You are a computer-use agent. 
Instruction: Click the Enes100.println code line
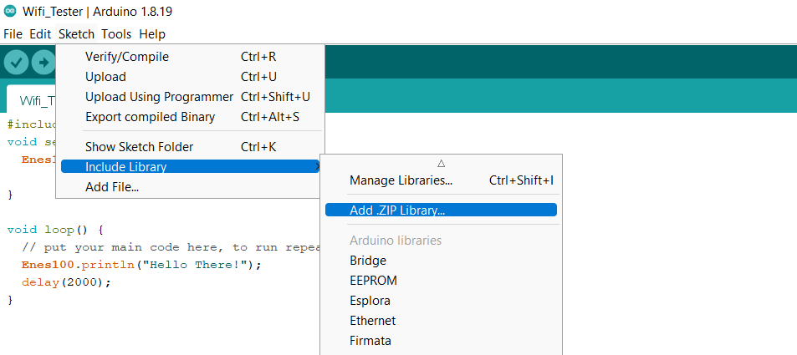(x=141, y=265)
